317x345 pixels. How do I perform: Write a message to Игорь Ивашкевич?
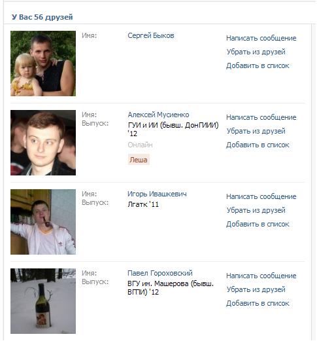pos(261,196)
